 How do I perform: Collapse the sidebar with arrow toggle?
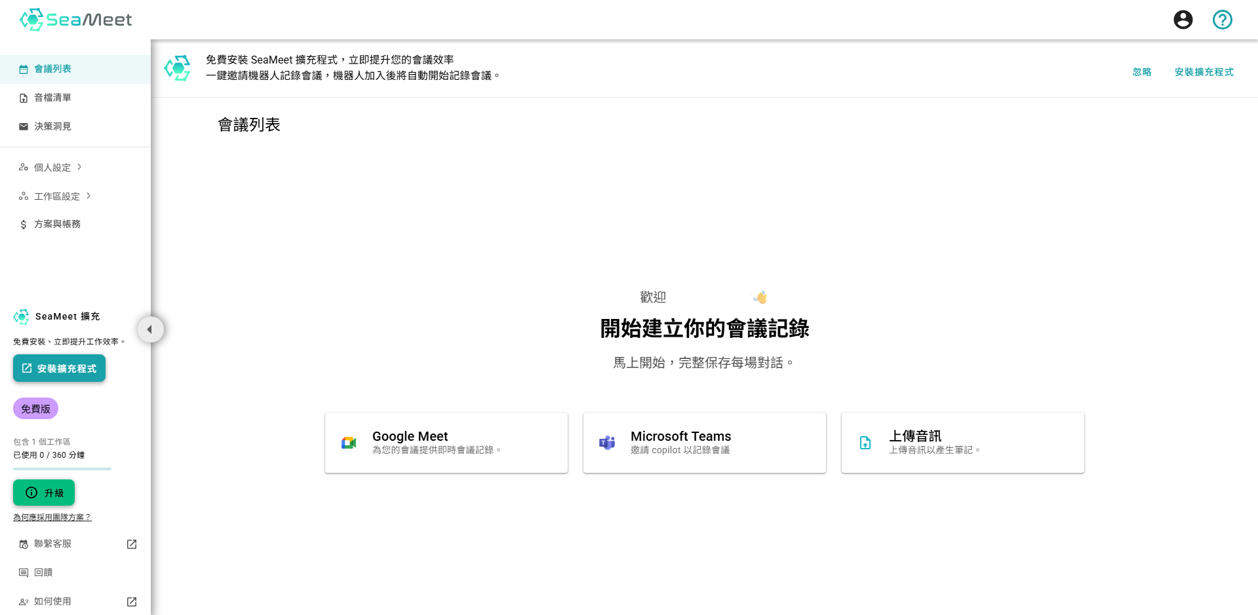tap(150, 329)
